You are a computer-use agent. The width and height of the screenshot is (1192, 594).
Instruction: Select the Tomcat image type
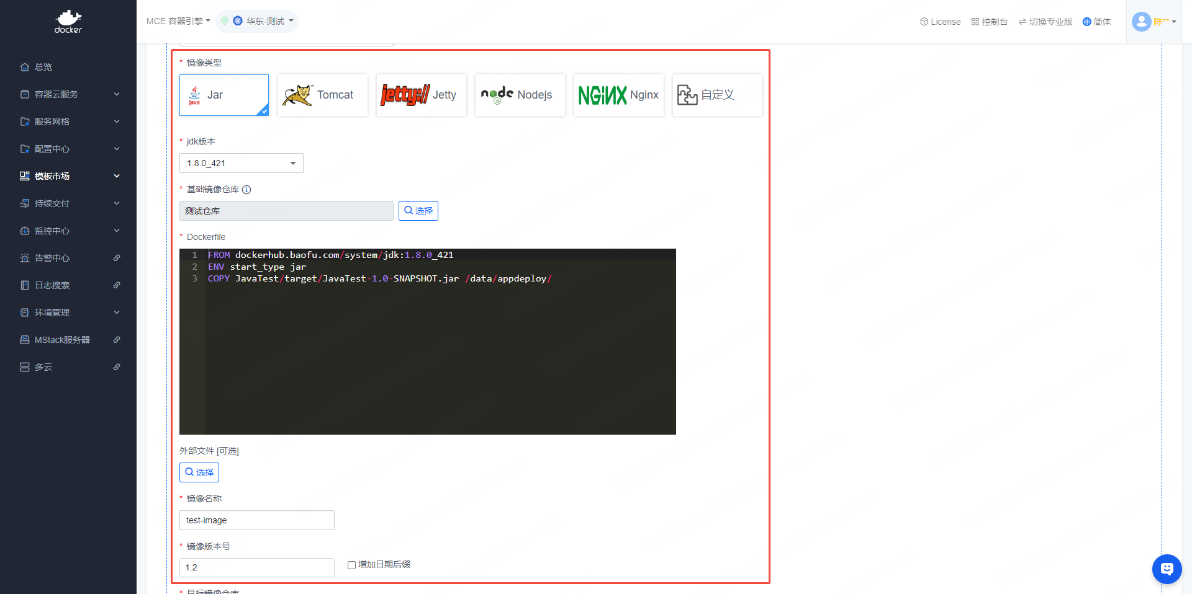[322, 95]
